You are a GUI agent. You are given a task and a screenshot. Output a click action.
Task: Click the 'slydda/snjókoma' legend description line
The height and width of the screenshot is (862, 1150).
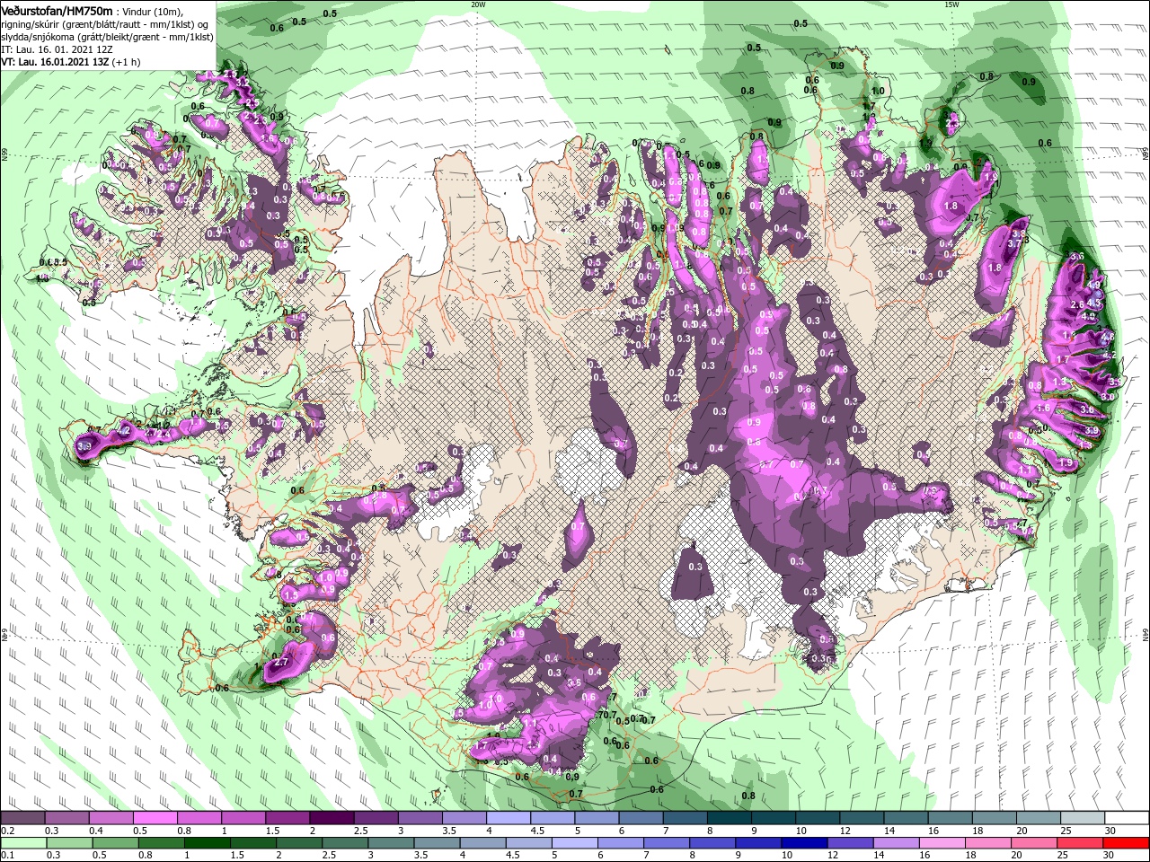coord(107,37)
